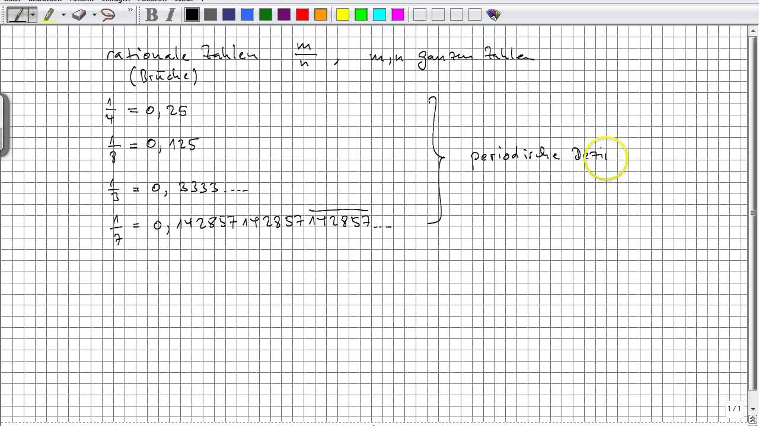This screenshot has height=426, width=759.
Task: Choose the magenta color swatch
Action: pos(398,15)
